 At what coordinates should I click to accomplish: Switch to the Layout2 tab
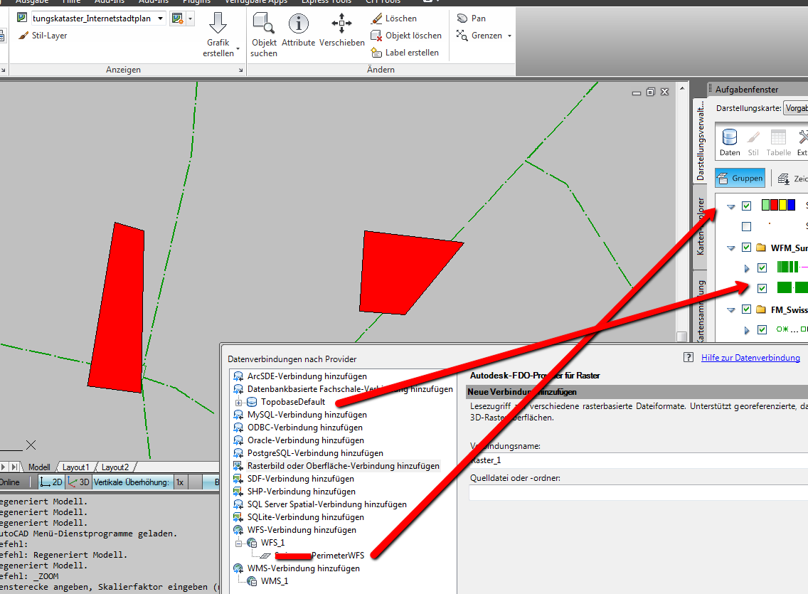(115, 467)
